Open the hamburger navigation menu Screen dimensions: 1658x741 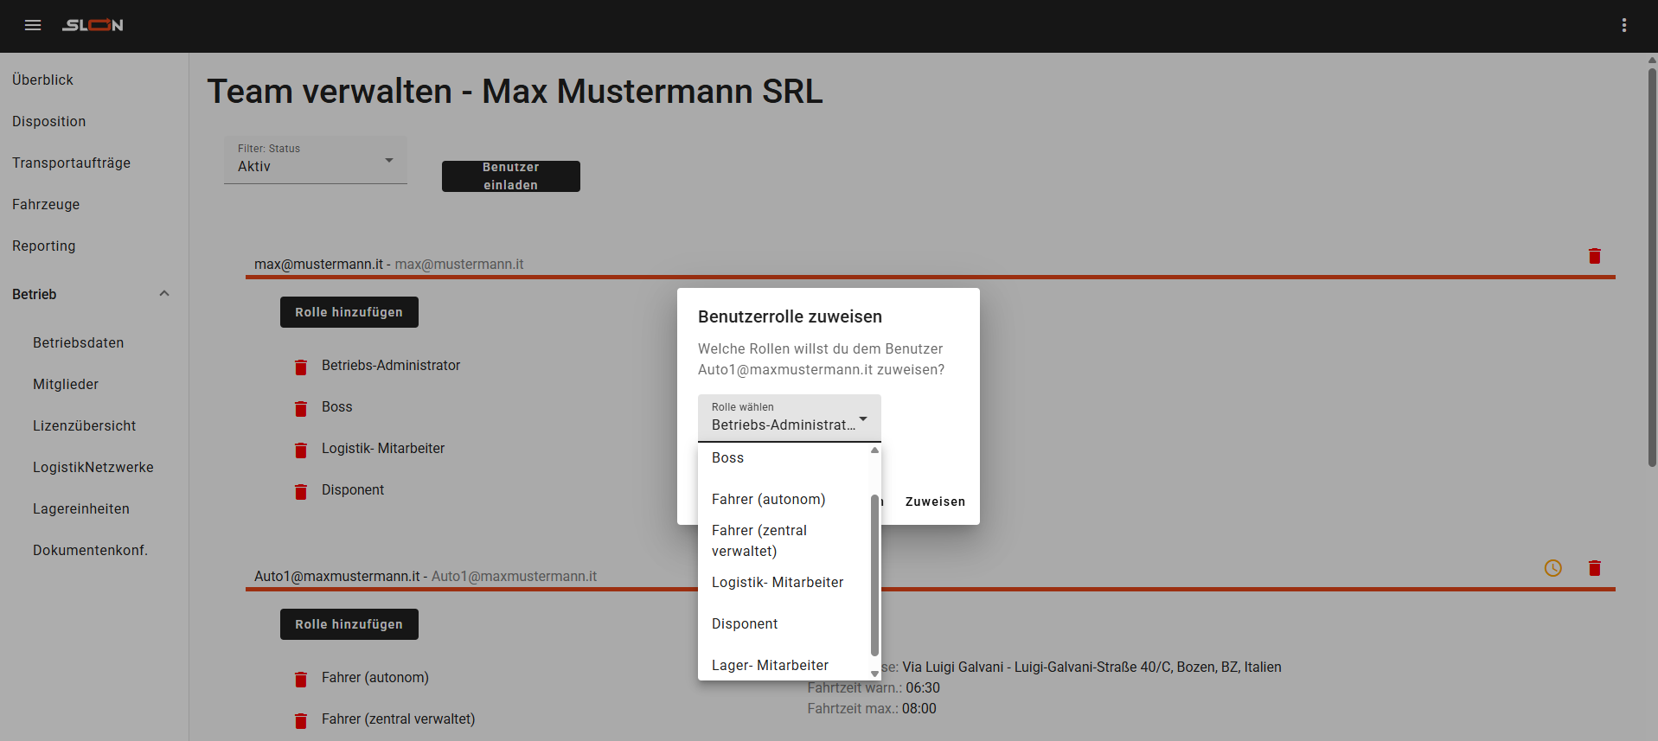(33, 25)
